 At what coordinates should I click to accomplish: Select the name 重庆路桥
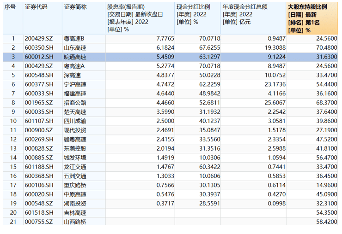point(75,185)
